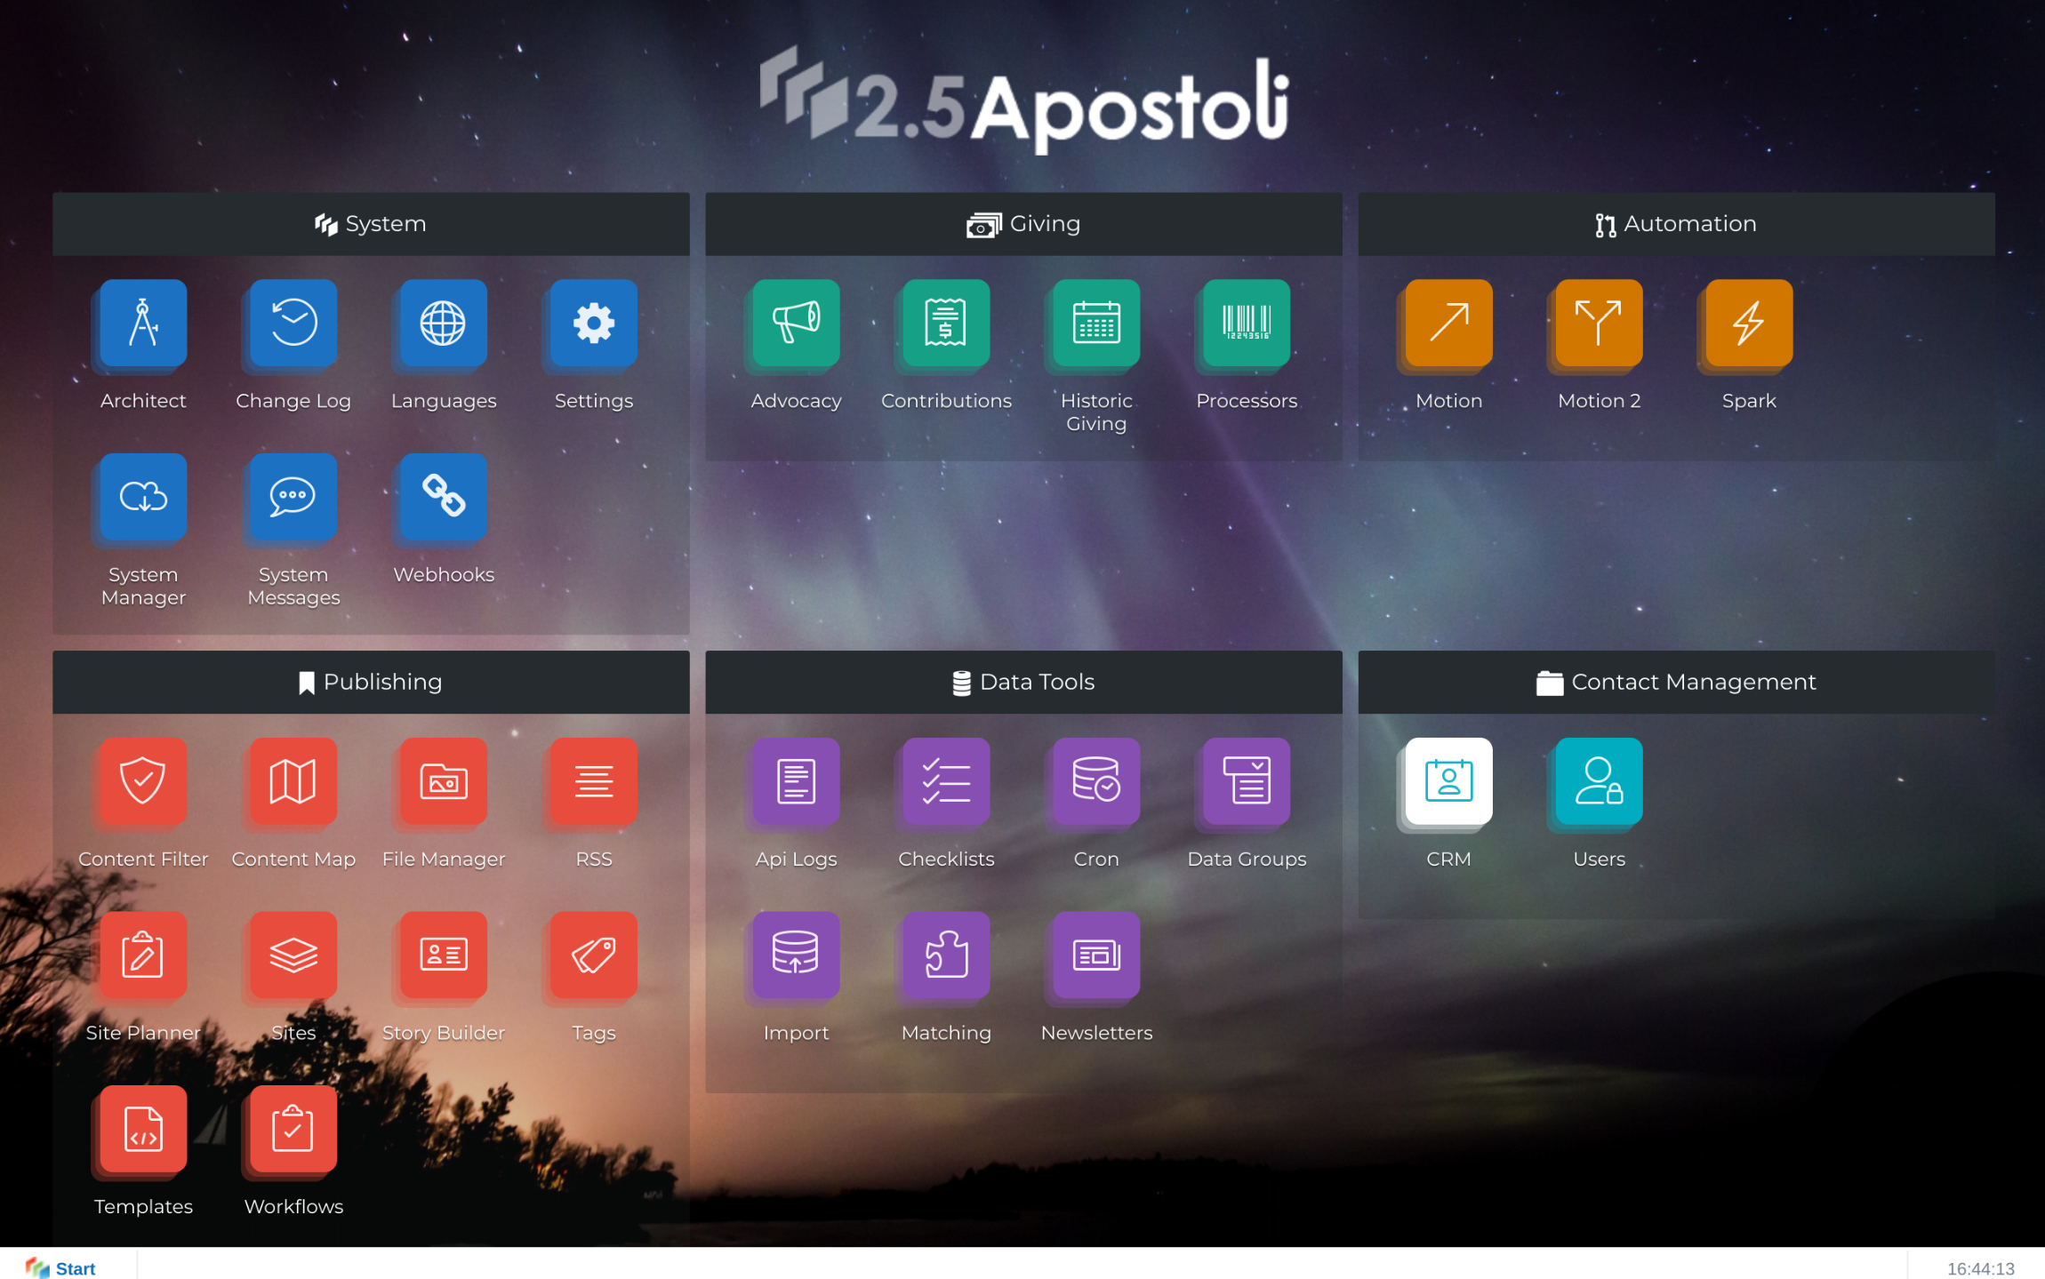Launch the Users icon
The image size is (2045, 1279).
[x=1599, y=780]
